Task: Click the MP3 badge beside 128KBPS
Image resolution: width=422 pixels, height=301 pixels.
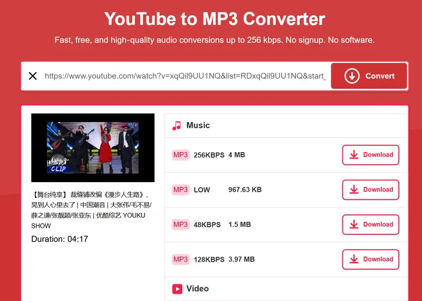Action: 180,259
